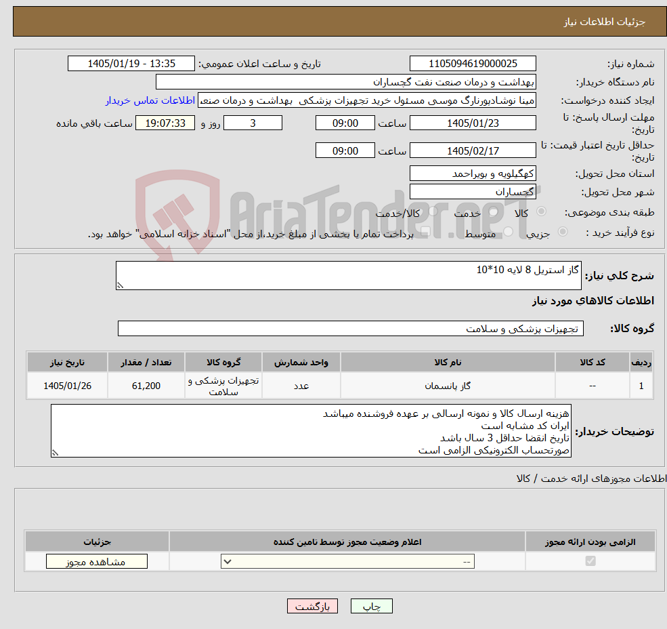
Task: Click the کد کالا column header
Action: click(592, 362)
